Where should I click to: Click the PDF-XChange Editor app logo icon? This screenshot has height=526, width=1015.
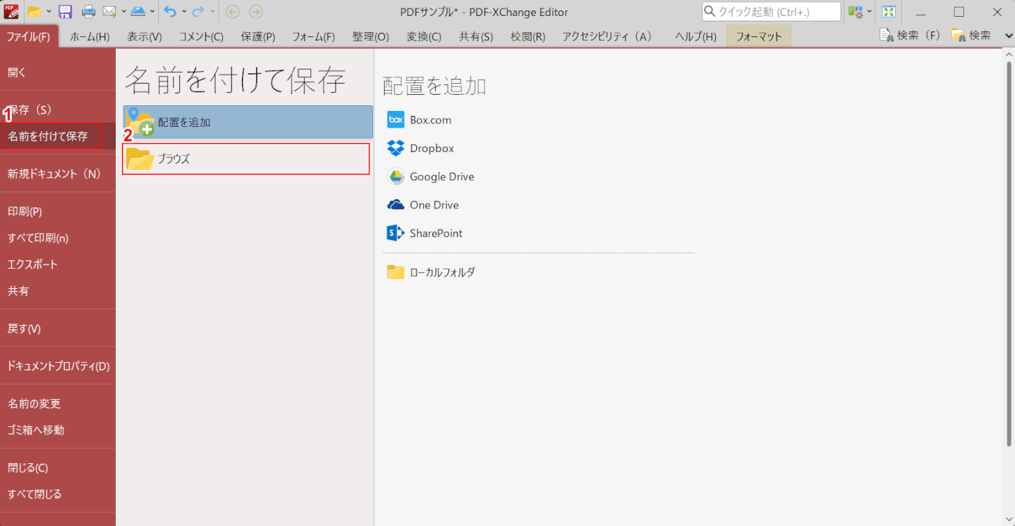point(11,11)
